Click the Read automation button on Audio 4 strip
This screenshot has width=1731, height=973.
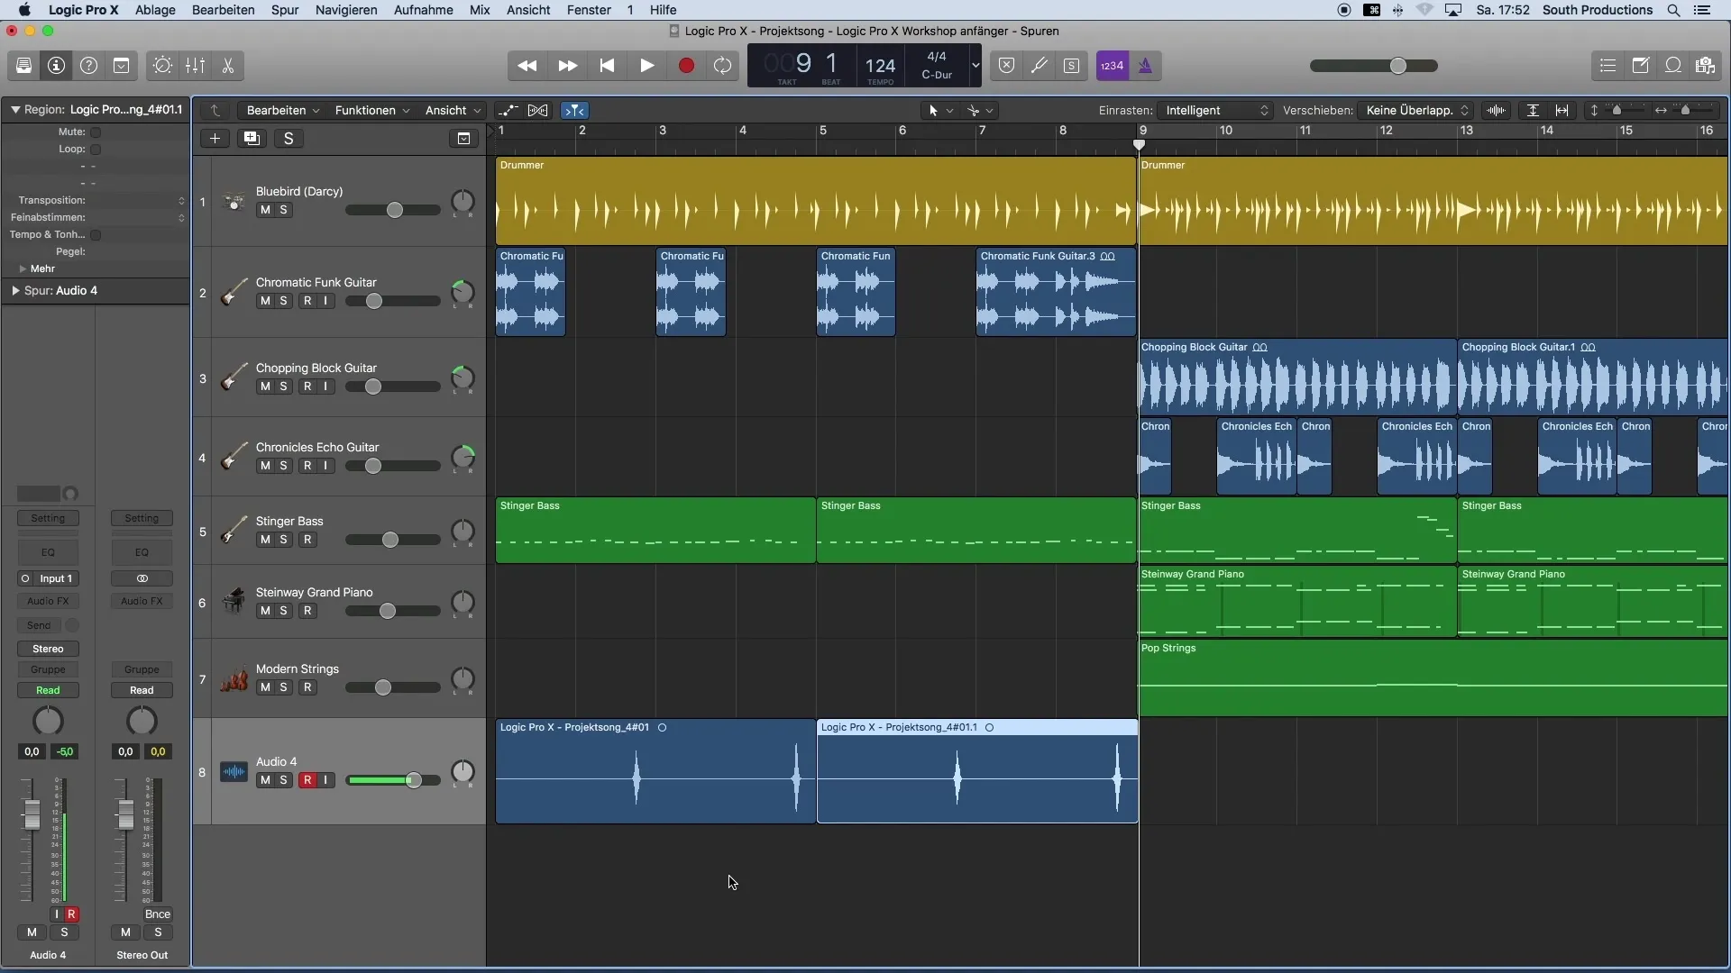click(x=48, y=690)
